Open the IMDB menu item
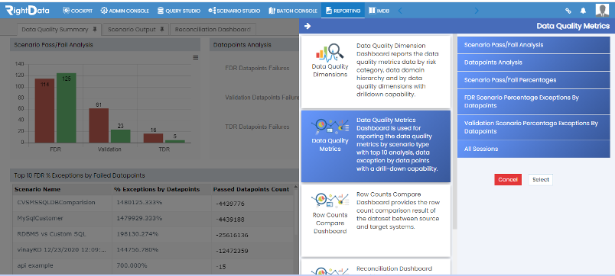This screenshot has width=615, height=276. 379,11
